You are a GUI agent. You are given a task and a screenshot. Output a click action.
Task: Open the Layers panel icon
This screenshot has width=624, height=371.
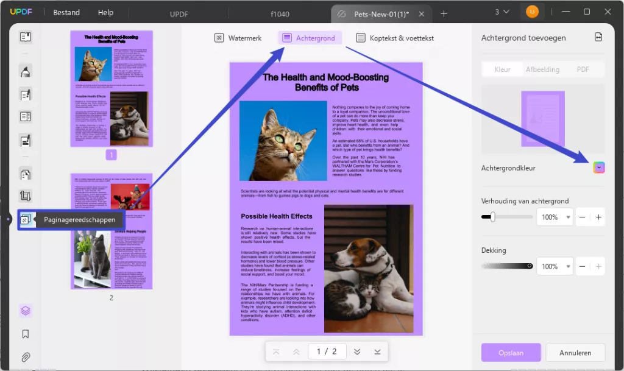[x=26, y=311]
